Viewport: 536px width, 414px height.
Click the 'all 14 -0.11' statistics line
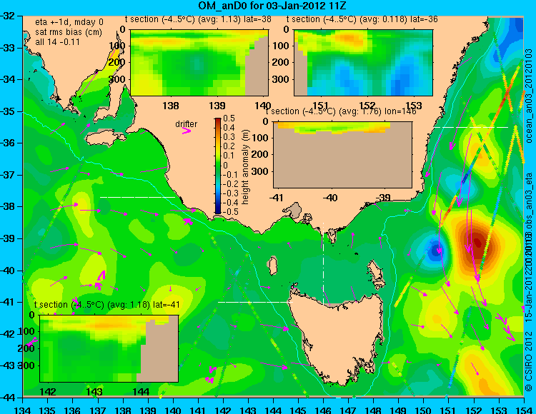point(57,42)
